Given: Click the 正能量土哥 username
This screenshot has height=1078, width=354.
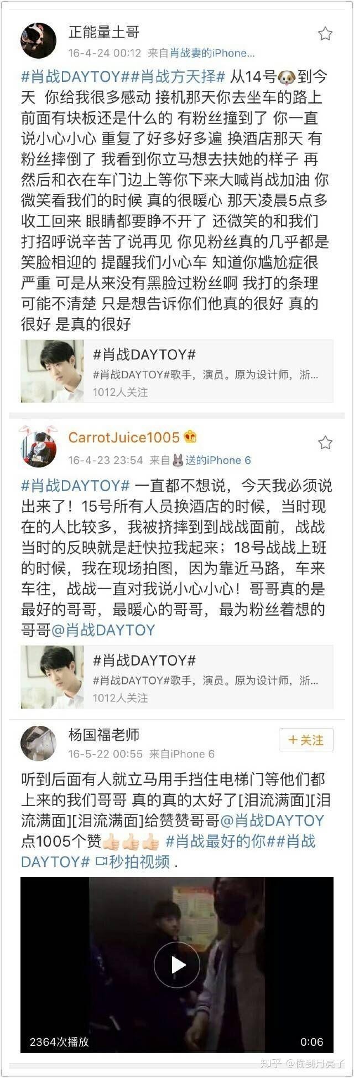Looking at the screenshot, I should (104, 32).
